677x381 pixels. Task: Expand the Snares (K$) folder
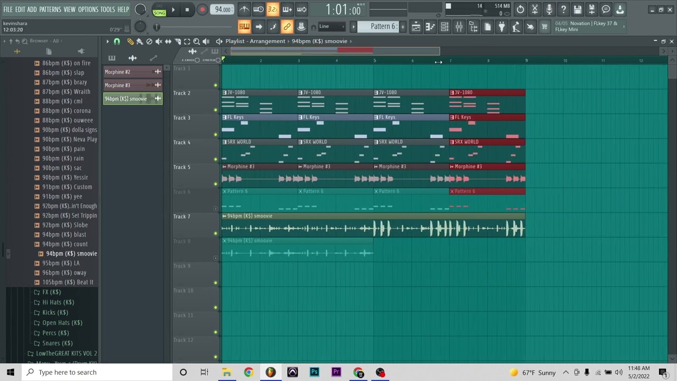(57, 343)
